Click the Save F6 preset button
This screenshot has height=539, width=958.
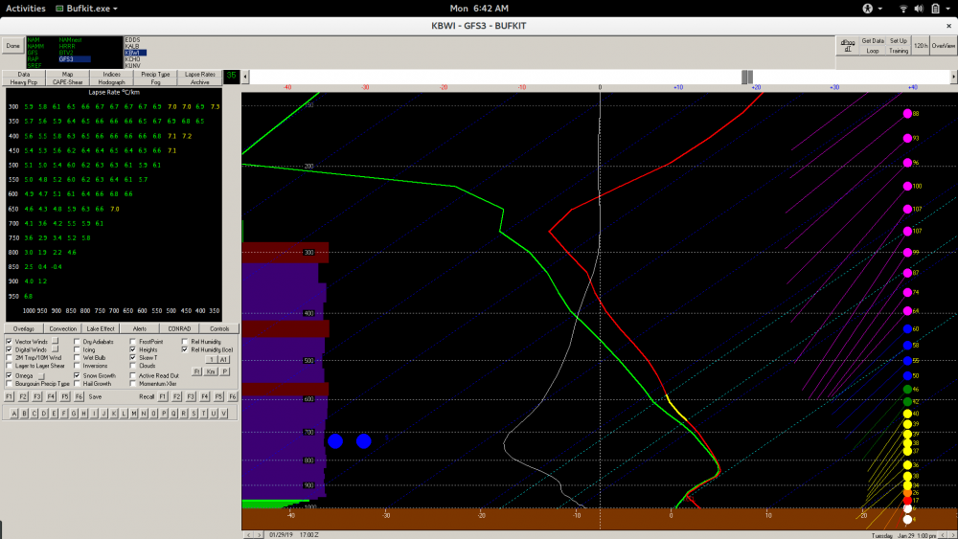coord(79,396)
